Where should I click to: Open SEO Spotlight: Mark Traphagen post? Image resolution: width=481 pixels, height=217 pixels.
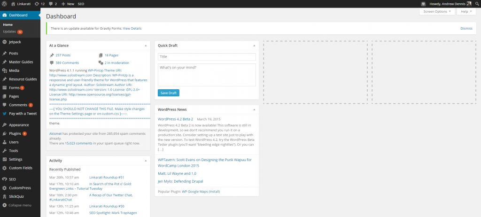(x=113, y=213)
